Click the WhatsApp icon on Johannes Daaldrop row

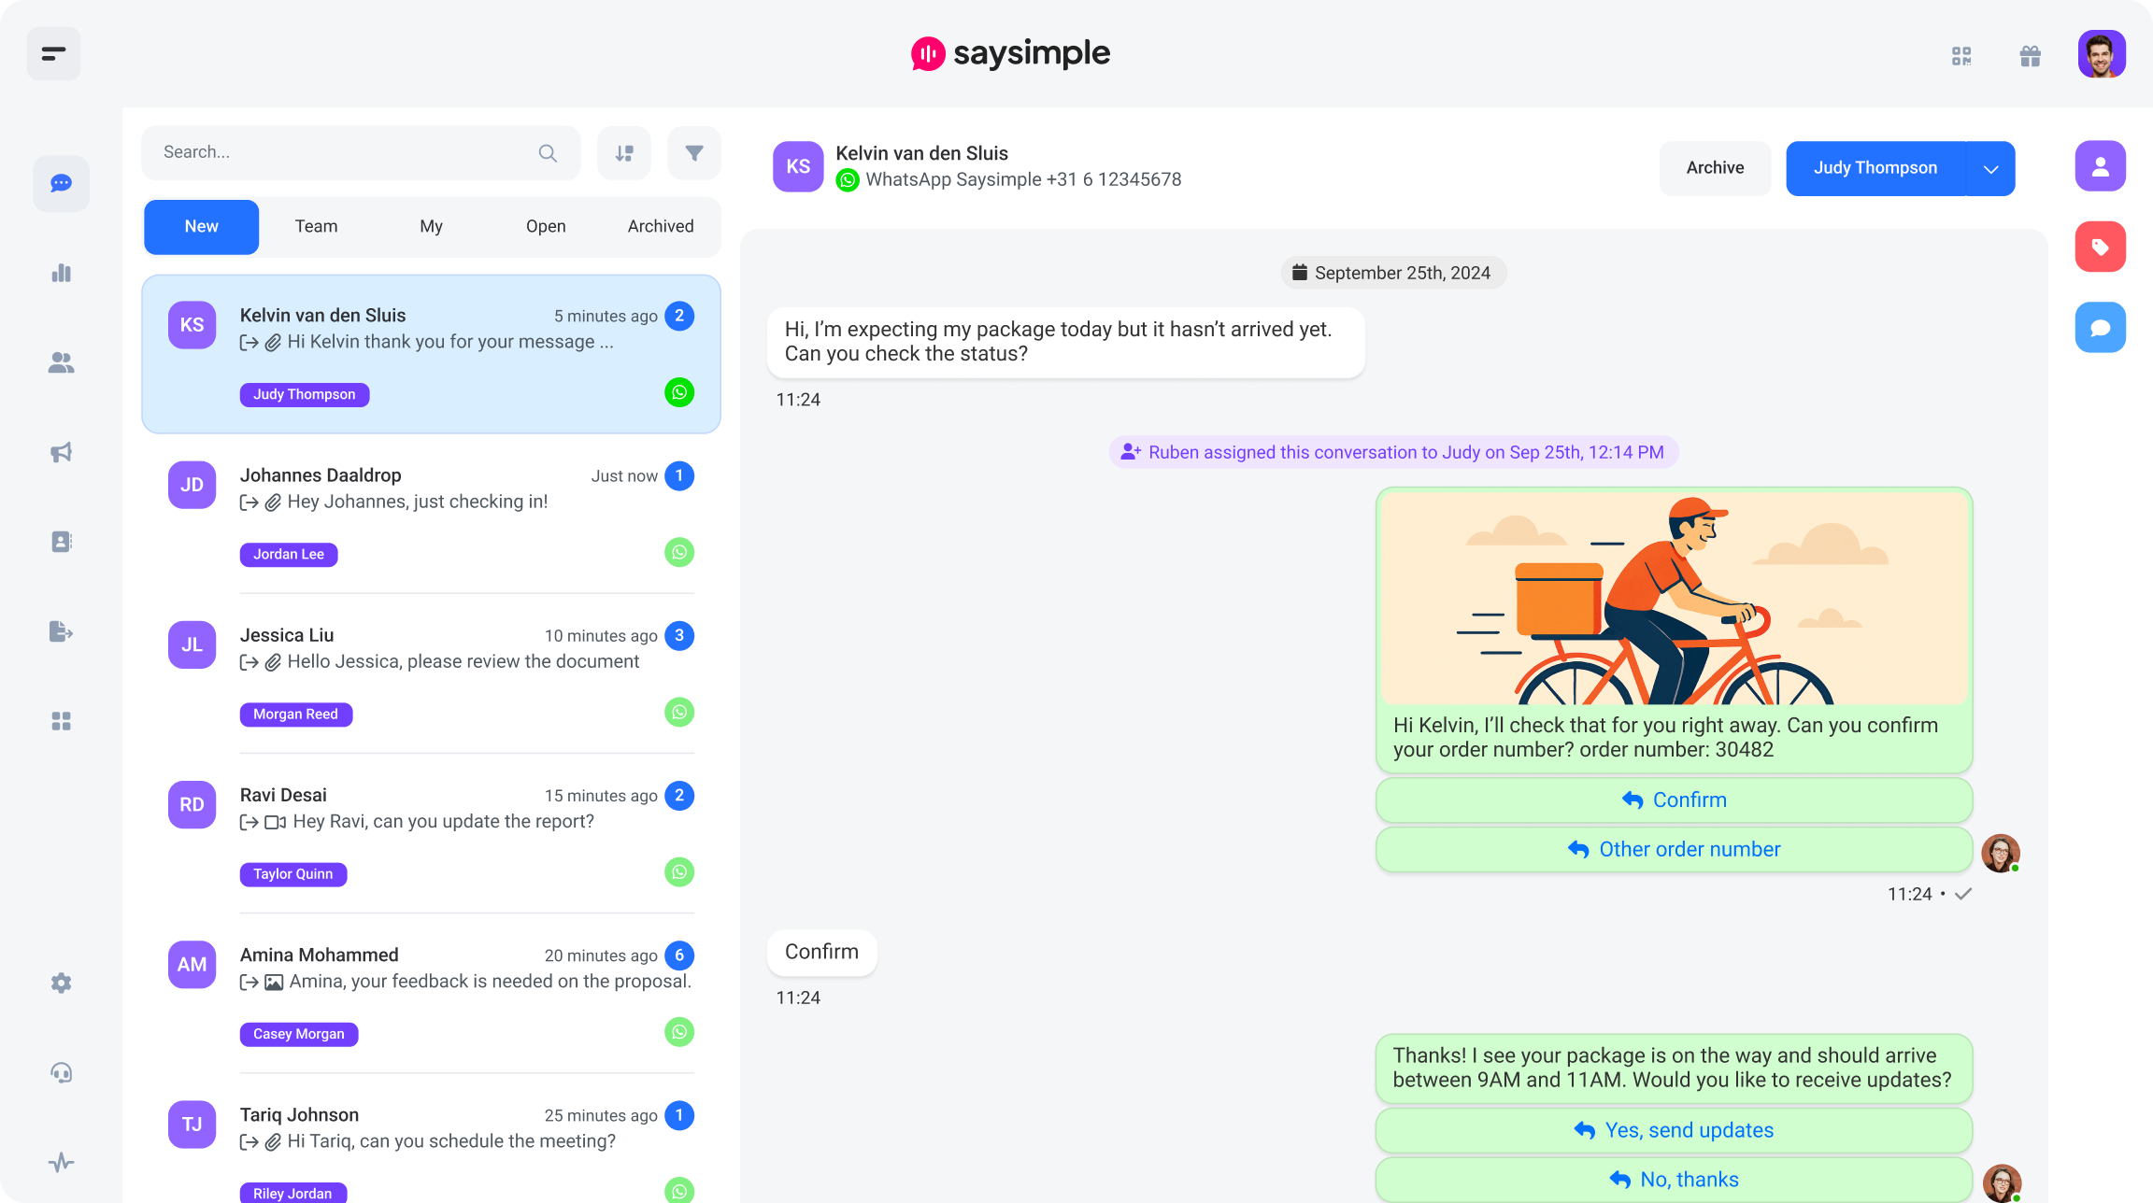[x=679, y=552]
